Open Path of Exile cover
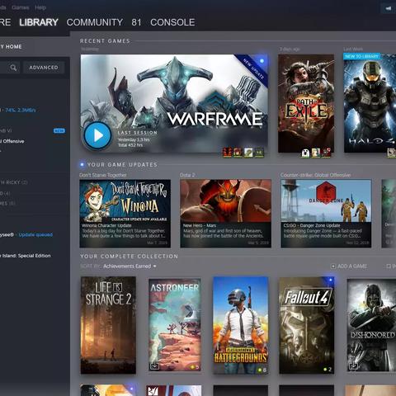The width and height of the screenshot is (396, 396). [x=306, y=103]
